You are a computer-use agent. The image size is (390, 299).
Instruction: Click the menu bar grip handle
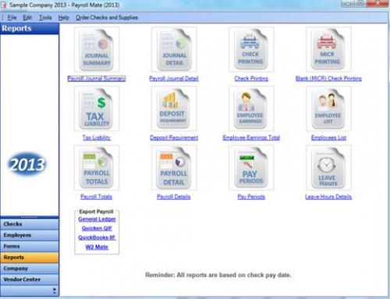pos(2,17)
